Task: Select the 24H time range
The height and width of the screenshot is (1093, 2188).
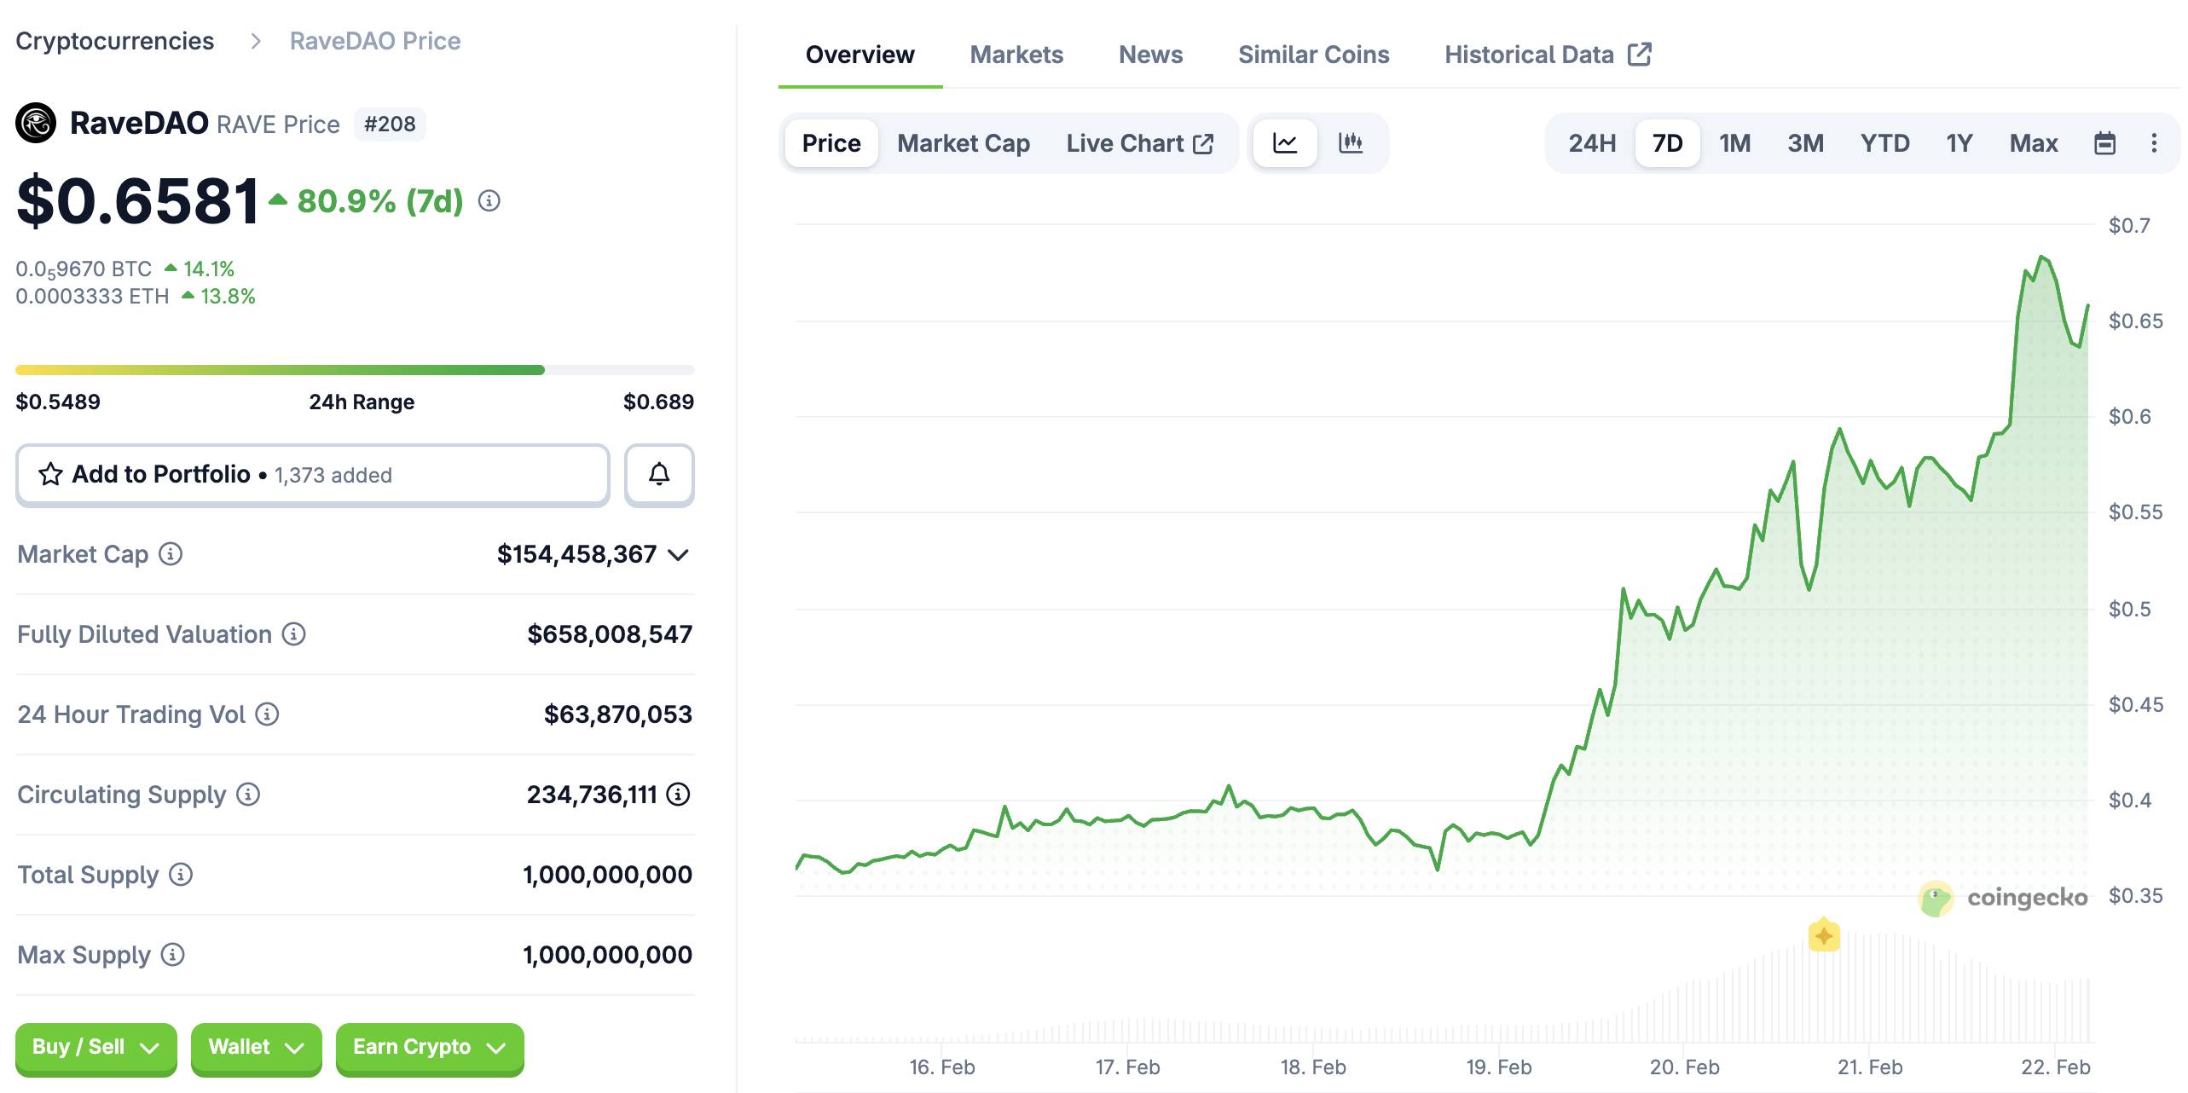Action: point(1591,143)
